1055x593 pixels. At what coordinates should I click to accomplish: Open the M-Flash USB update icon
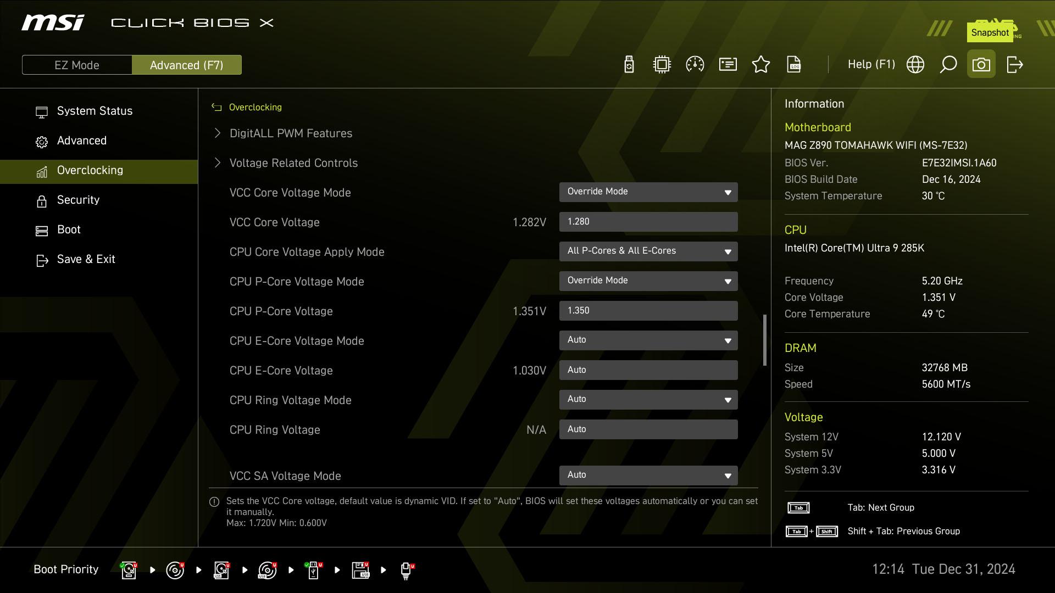click(629, 65)
